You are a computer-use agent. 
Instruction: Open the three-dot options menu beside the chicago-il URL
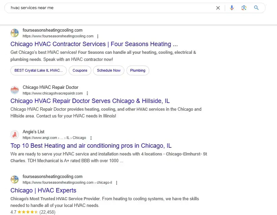(x=116, y=183)
